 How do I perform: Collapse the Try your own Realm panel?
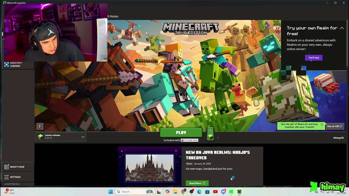[x=342, y=28]
